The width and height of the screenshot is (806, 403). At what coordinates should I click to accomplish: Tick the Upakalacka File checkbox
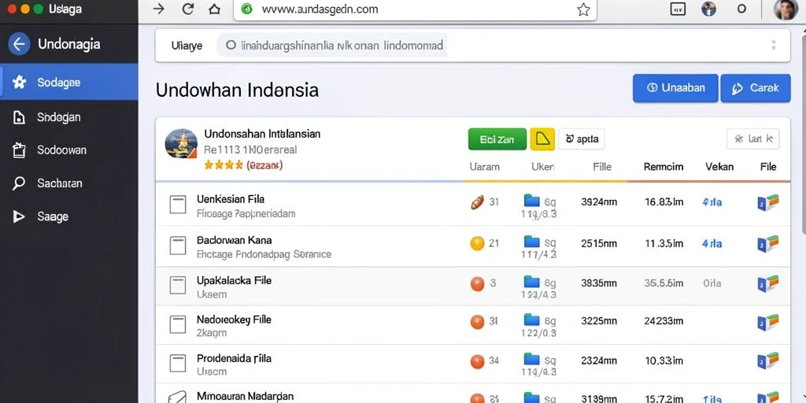pyautogui.click(x=178, y=285)
